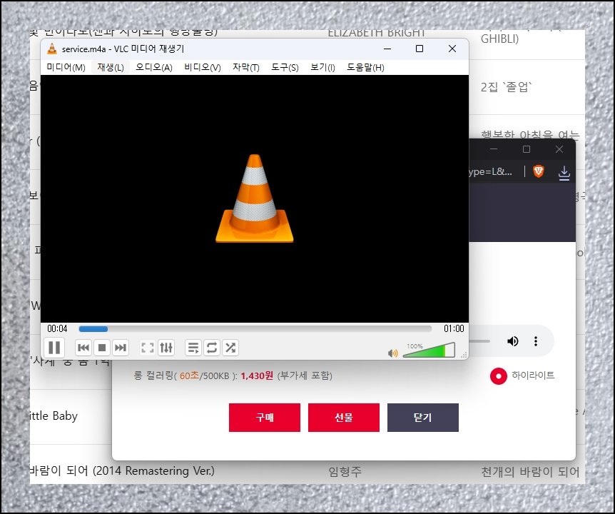The width and height of the screenshot is (615, 514).
Task: Mute the browser audio player speaker
Action: point(513,341)
